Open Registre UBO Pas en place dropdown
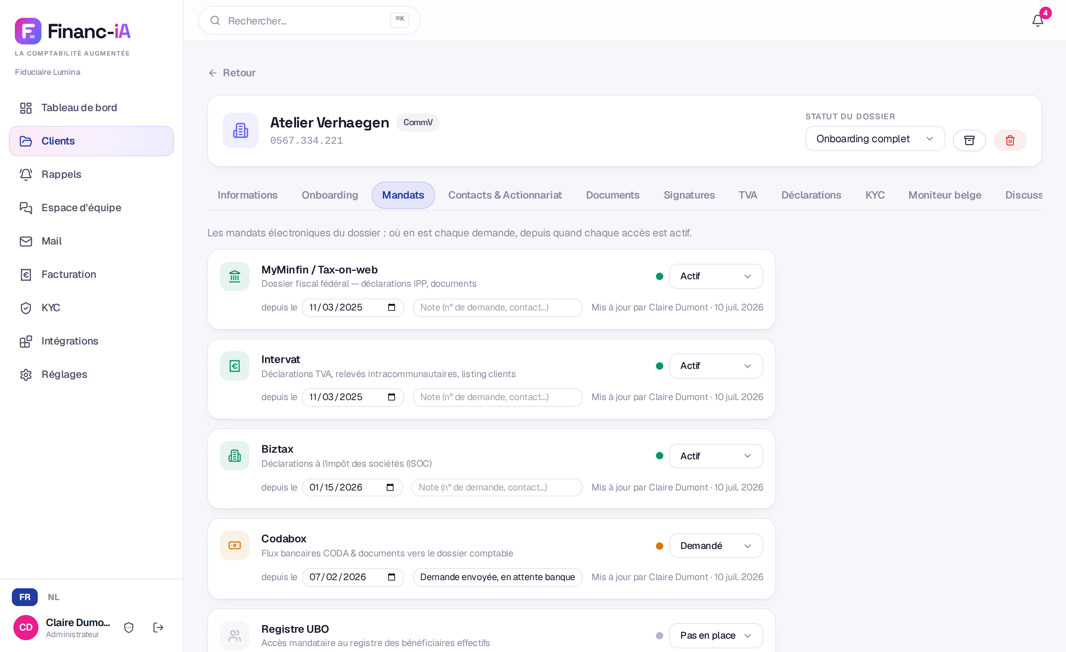 point(715,636)
